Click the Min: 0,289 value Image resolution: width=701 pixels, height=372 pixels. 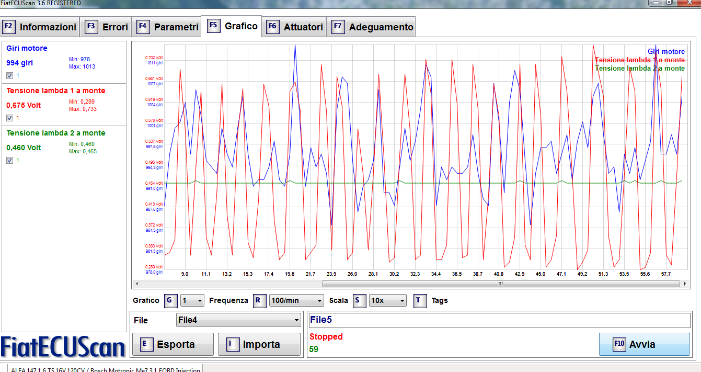tap(82, 102)
